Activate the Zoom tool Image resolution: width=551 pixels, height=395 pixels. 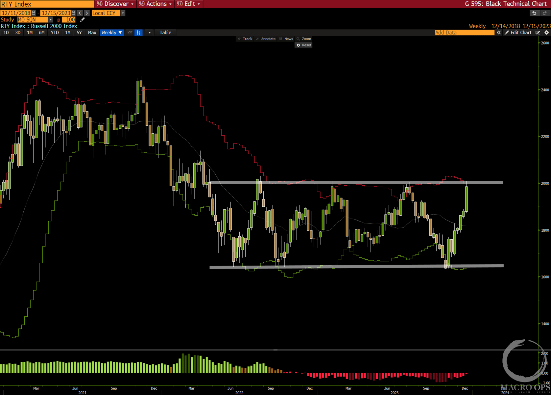(304, 39)
